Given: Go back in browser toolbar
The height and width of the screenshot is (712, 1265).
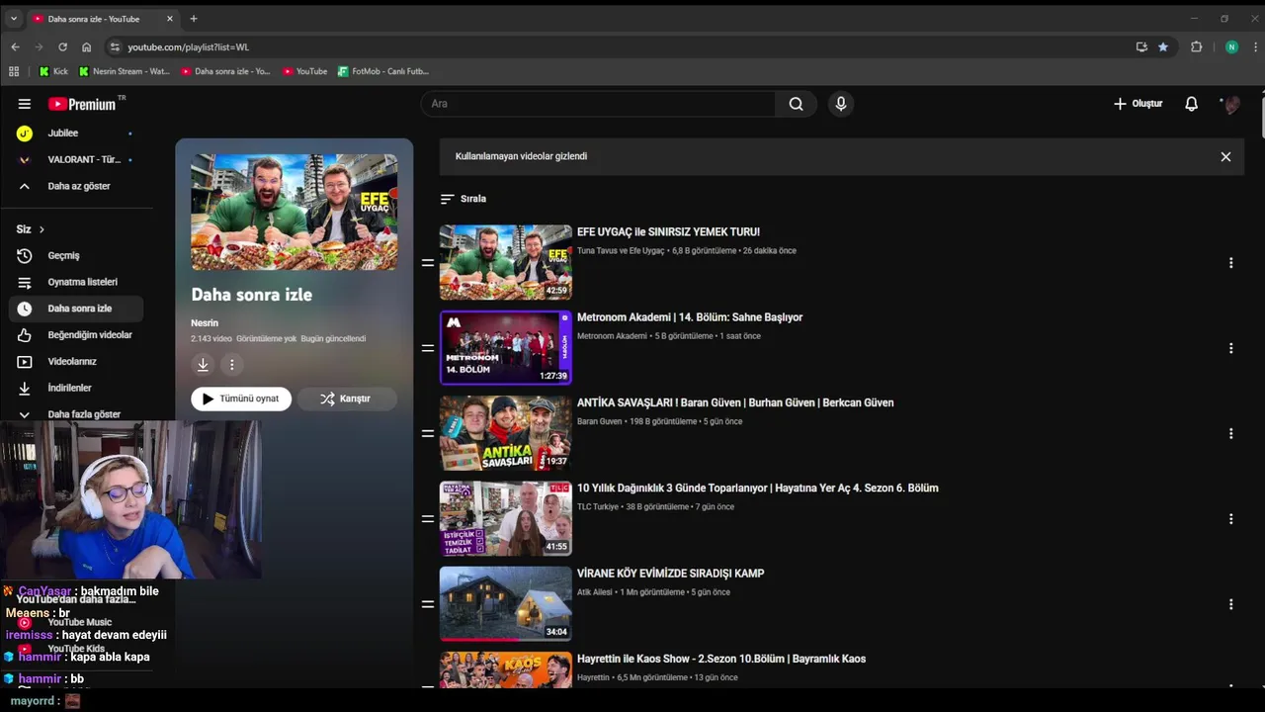Looking at the screenshot, I should (15, 46).
